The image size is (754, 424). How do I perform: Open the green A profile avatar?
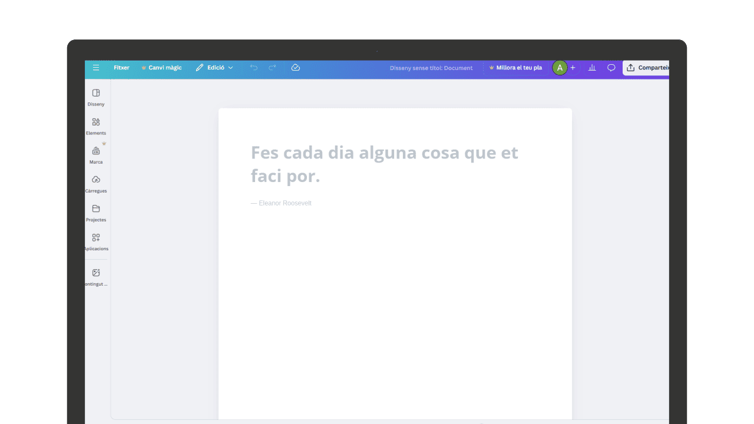[560, 68]
